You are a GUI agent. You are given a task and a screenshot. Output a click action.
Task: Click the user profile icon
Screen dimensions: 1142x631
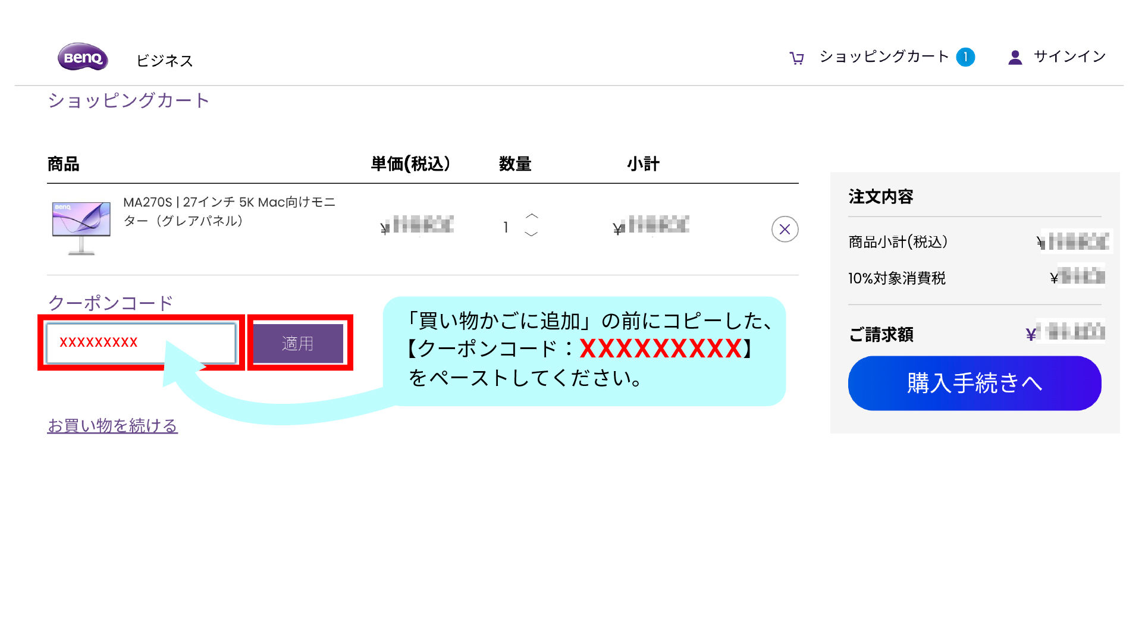(x=1015, y=57)
